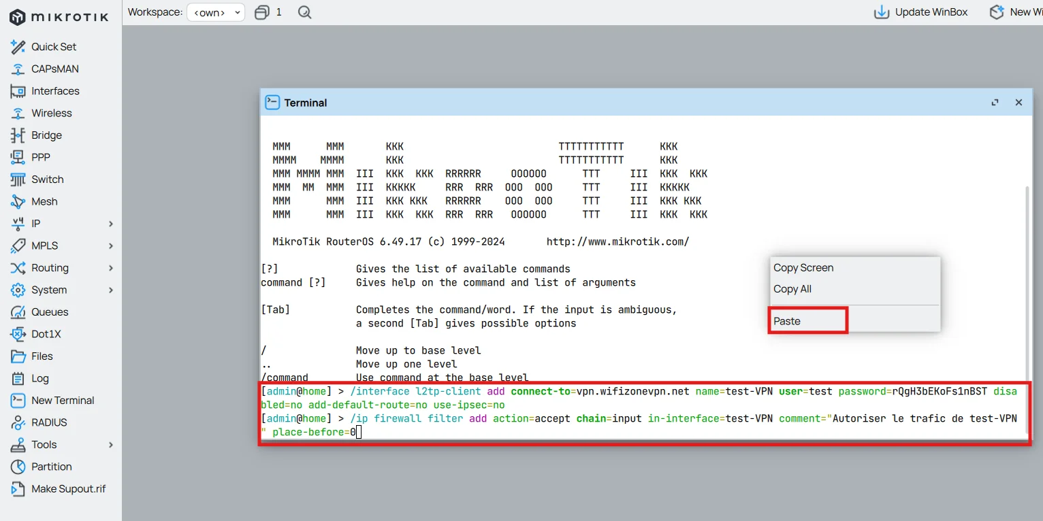The width and height of the screenshot is (1043, 521).
Task: Open the PPP panel
Action: [39, 157]
